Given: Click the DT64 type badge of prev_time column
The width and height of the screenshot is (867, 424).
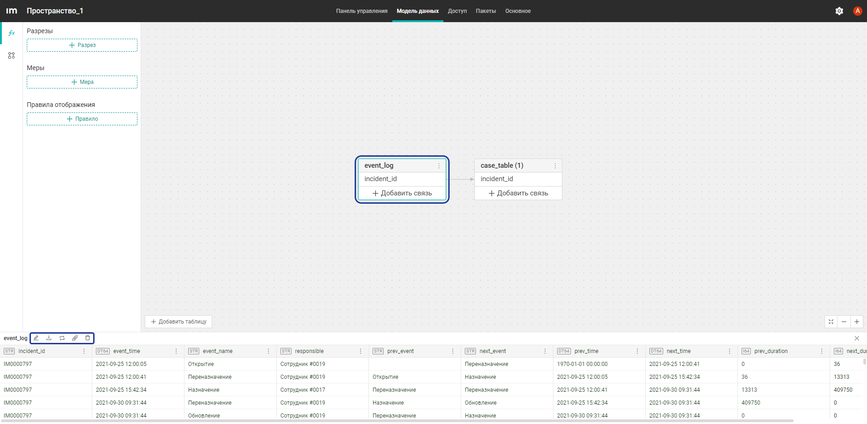Looking at the screenshot, I should pos(564,351).
